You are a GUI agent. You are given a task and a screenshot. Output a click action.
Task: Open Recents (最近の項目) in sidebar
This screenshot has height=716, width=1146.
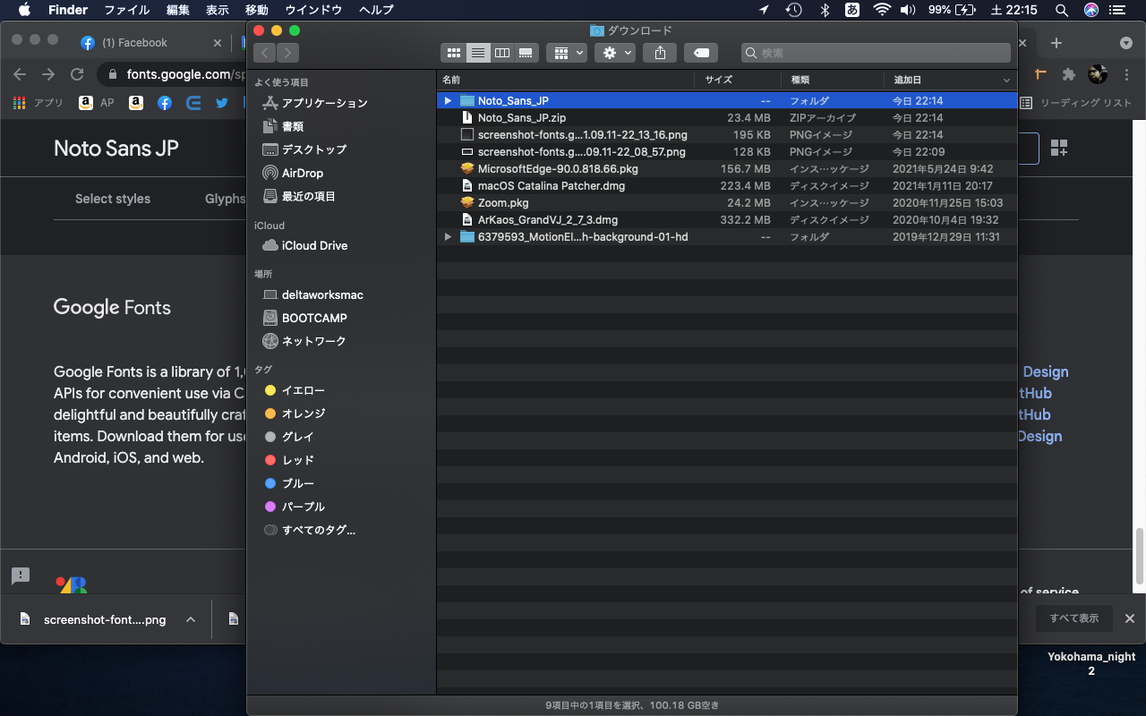point(298,196)
